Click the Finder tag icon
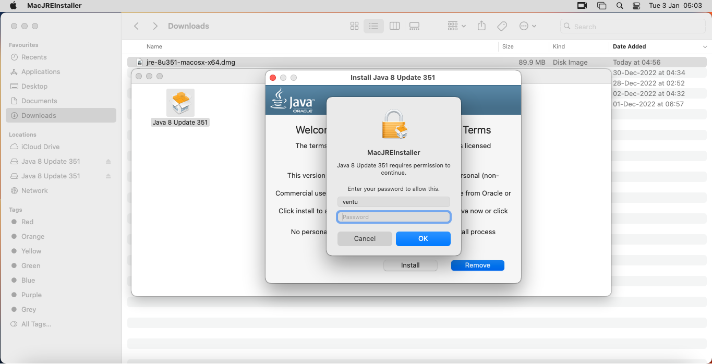Screen dimensions: 712x364 click(x=502, y=26)
